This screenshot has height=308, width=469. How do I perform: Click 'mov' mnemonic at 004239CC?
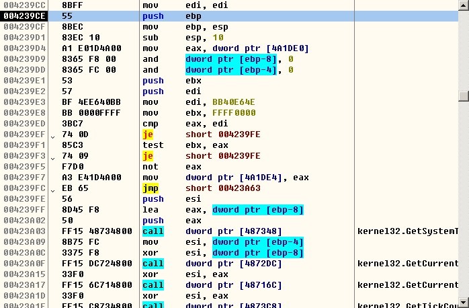point(150,5)
